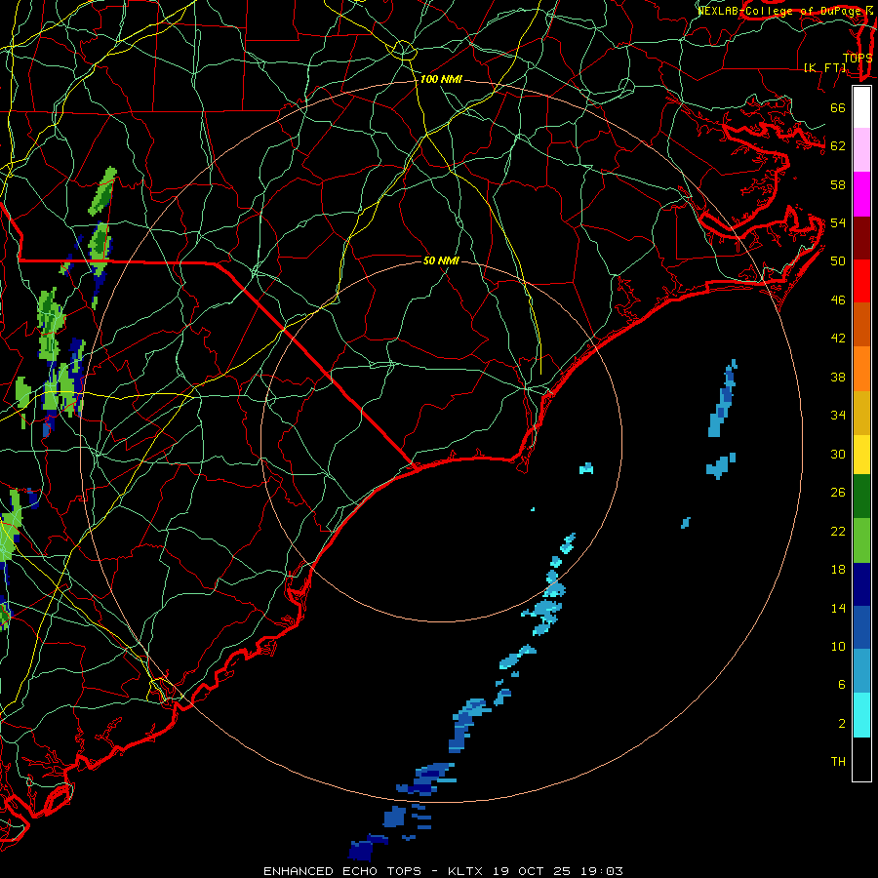Viewport: 878px width, 878px height.
Task: Pick the bright red legend swatch
Action: 861,281
